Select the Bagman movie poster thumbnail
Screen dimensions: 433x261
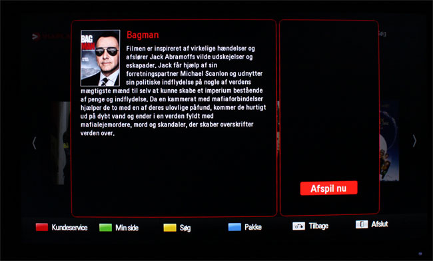pos(100,58)
